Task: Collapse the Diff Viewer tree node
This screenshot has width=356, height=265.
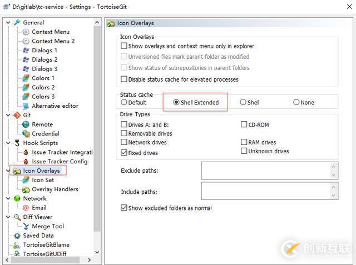Action: 8,217
